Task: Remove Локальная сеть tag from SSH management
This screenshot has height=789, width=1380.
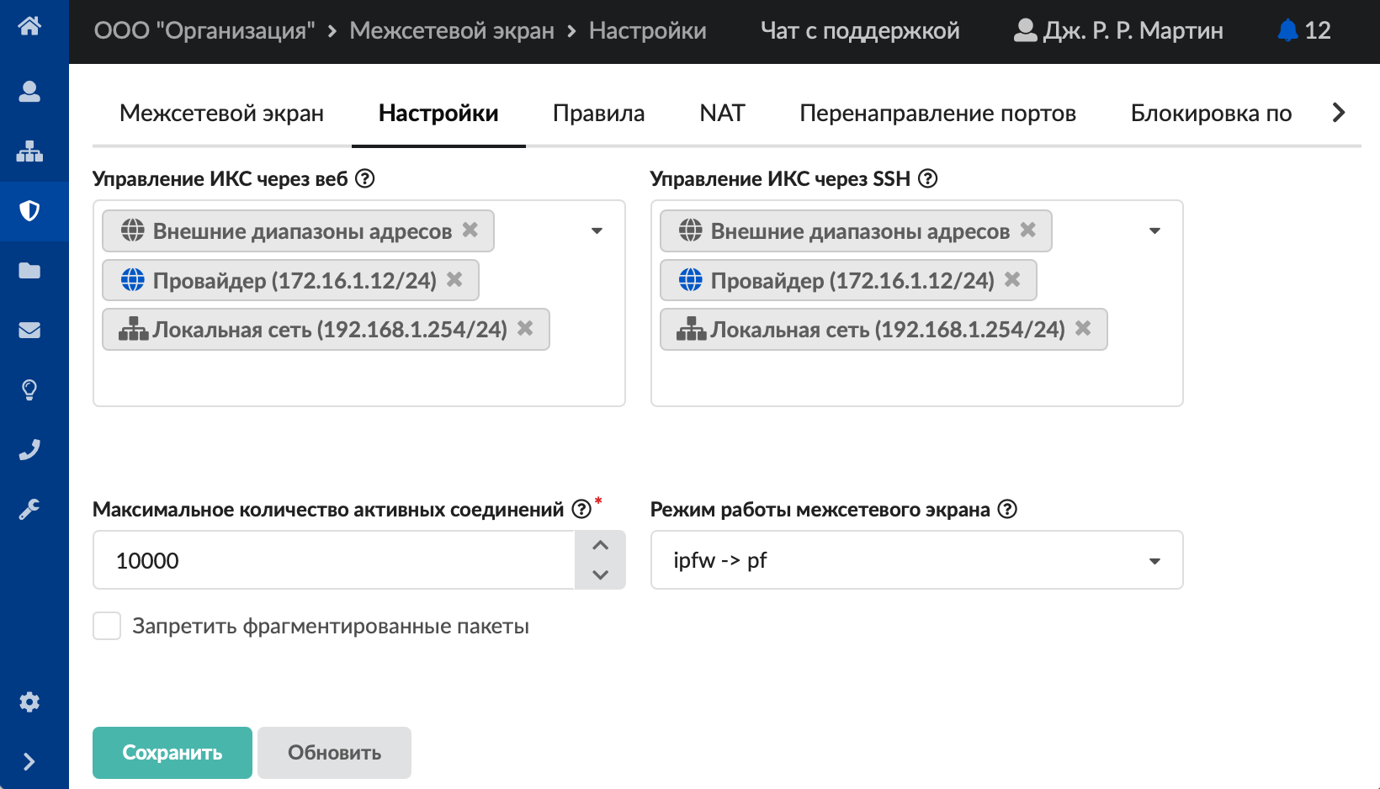Action: (x=1083, y=328)
